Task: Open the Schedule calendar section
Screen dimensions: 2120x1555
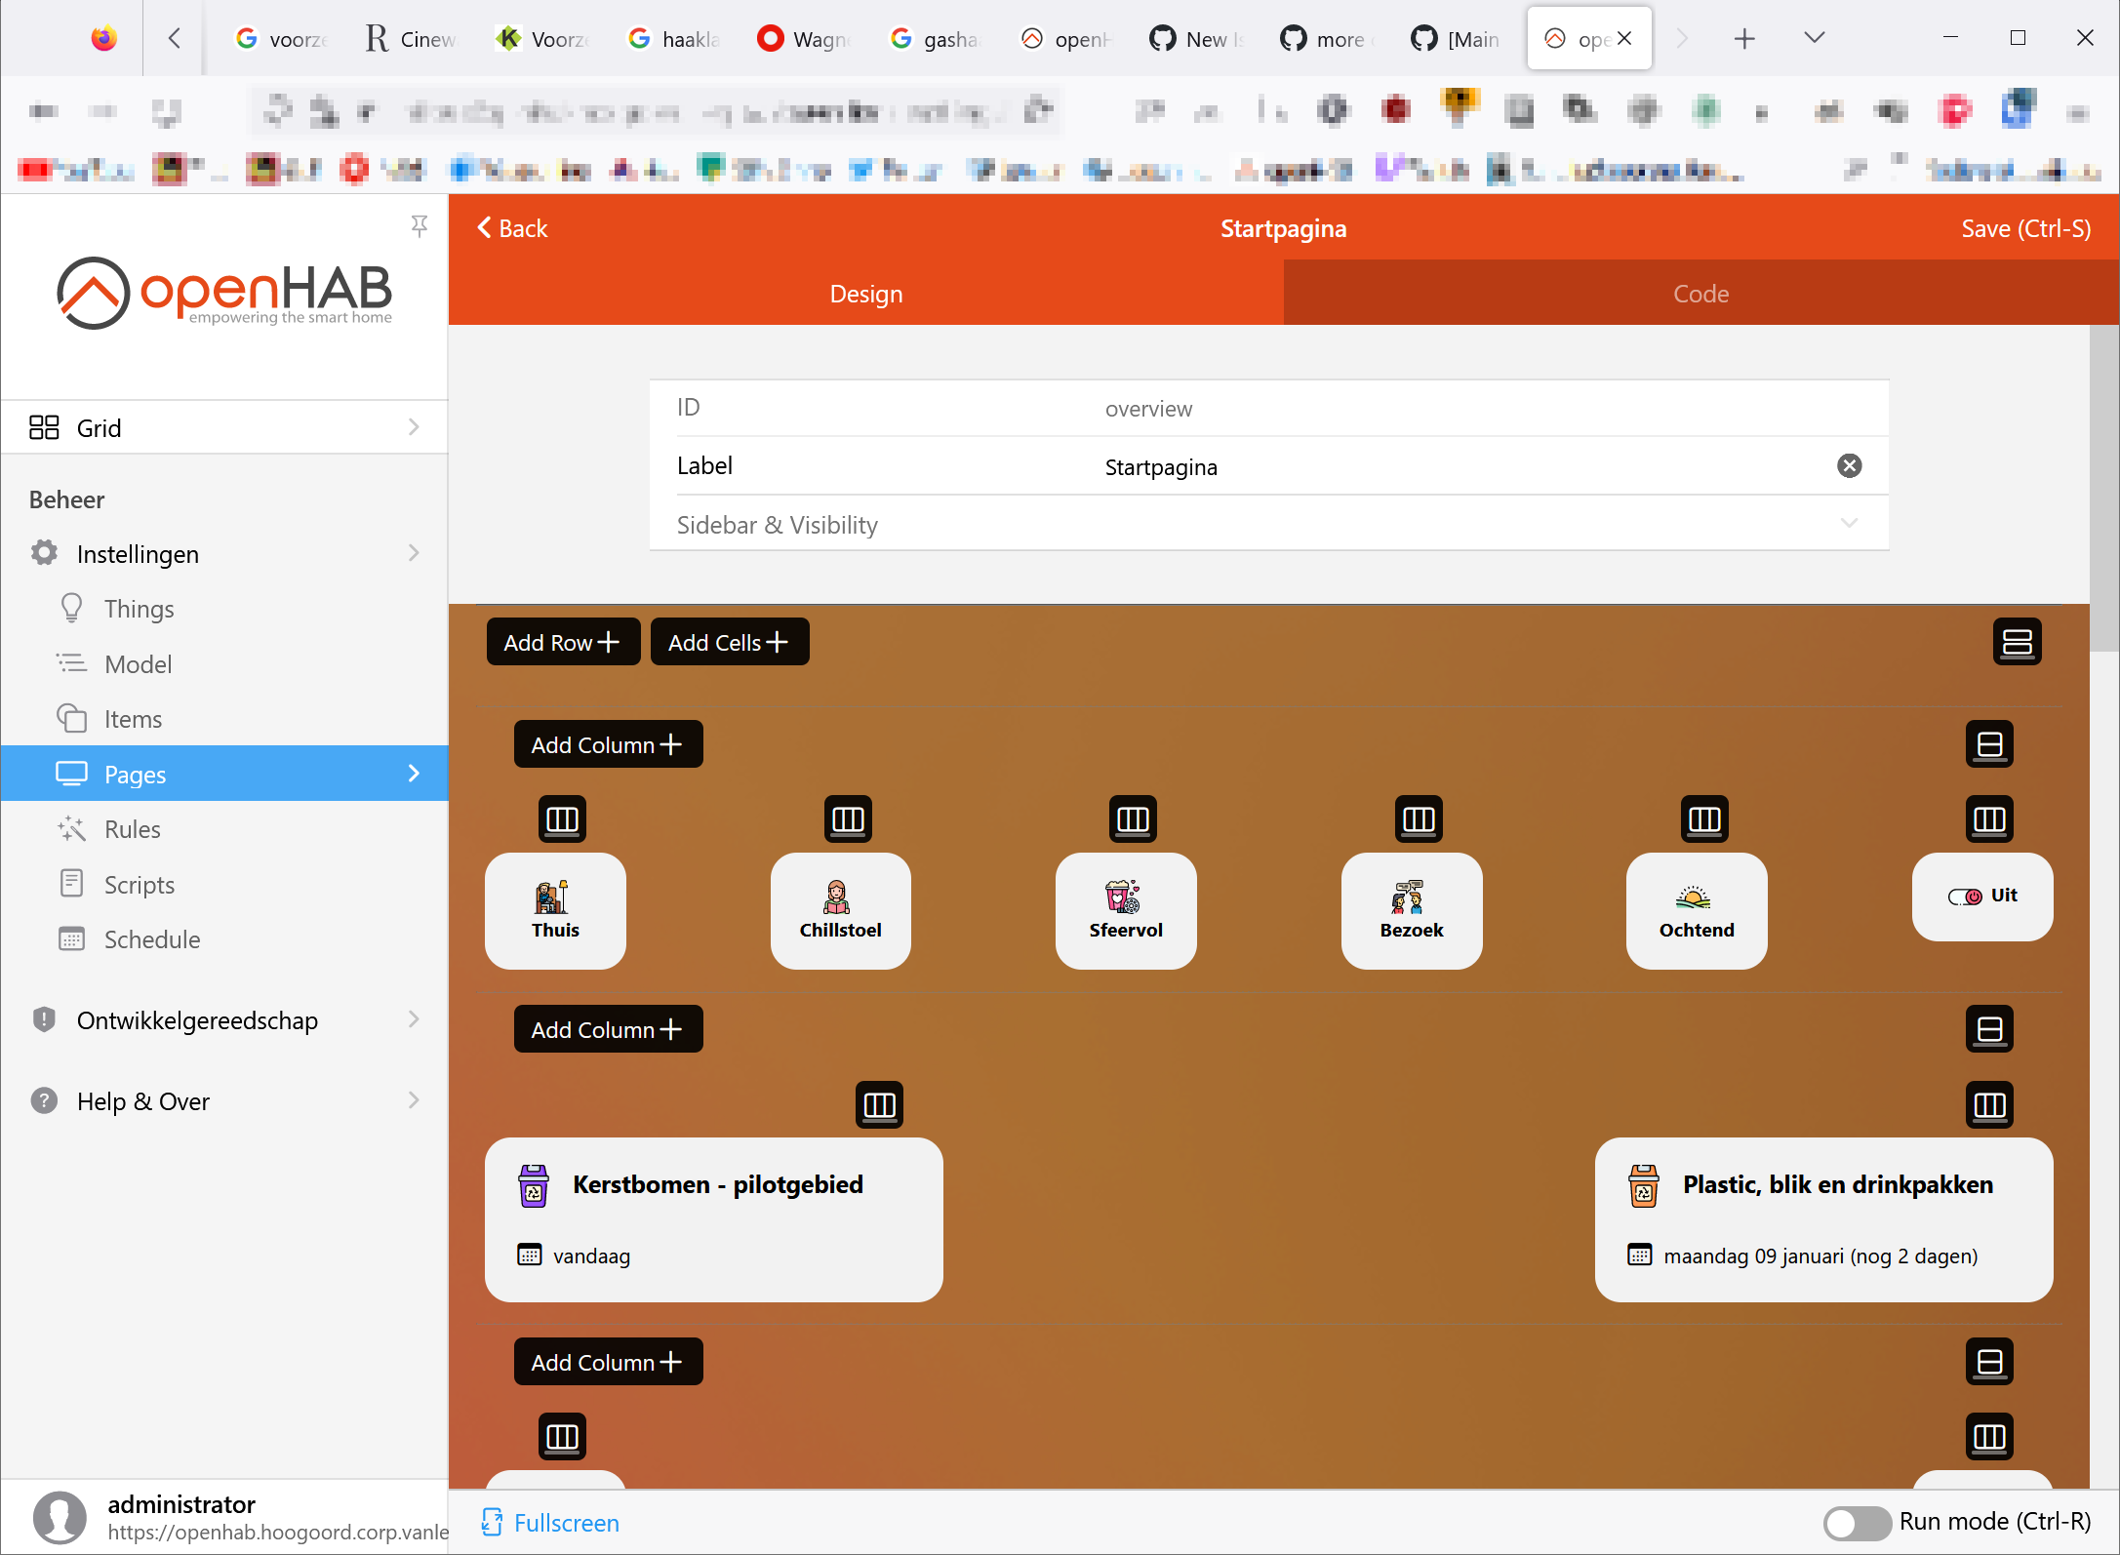Action: click(154, 938)
